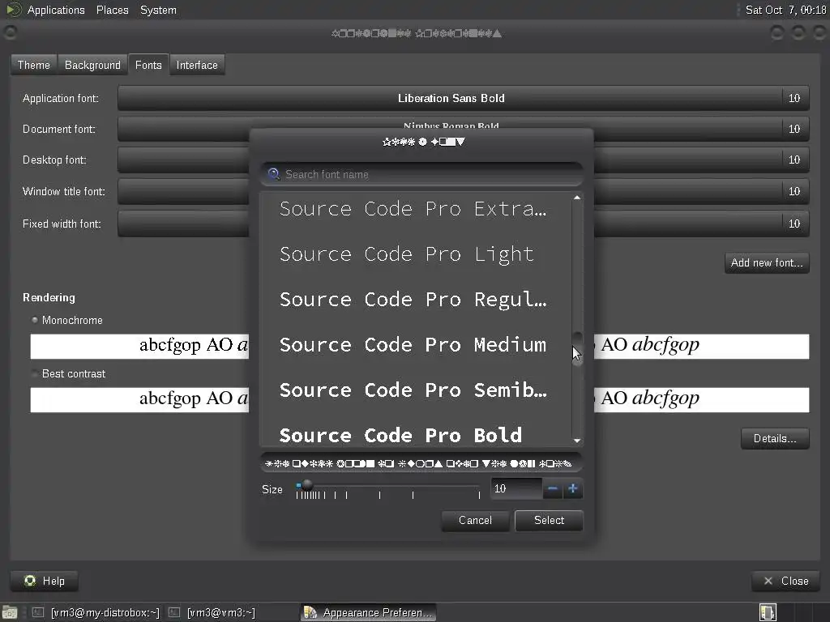Select Source Code Pro Regul... font row
Screen dimensions: 830x622
coord(416,300)
